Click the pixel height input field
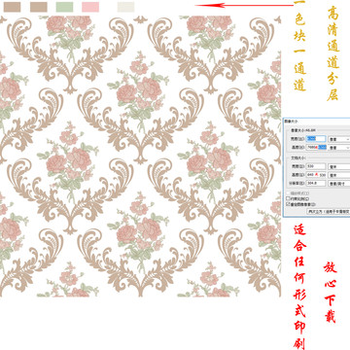Screen dimensions: 350x350 tap(316, 148)
